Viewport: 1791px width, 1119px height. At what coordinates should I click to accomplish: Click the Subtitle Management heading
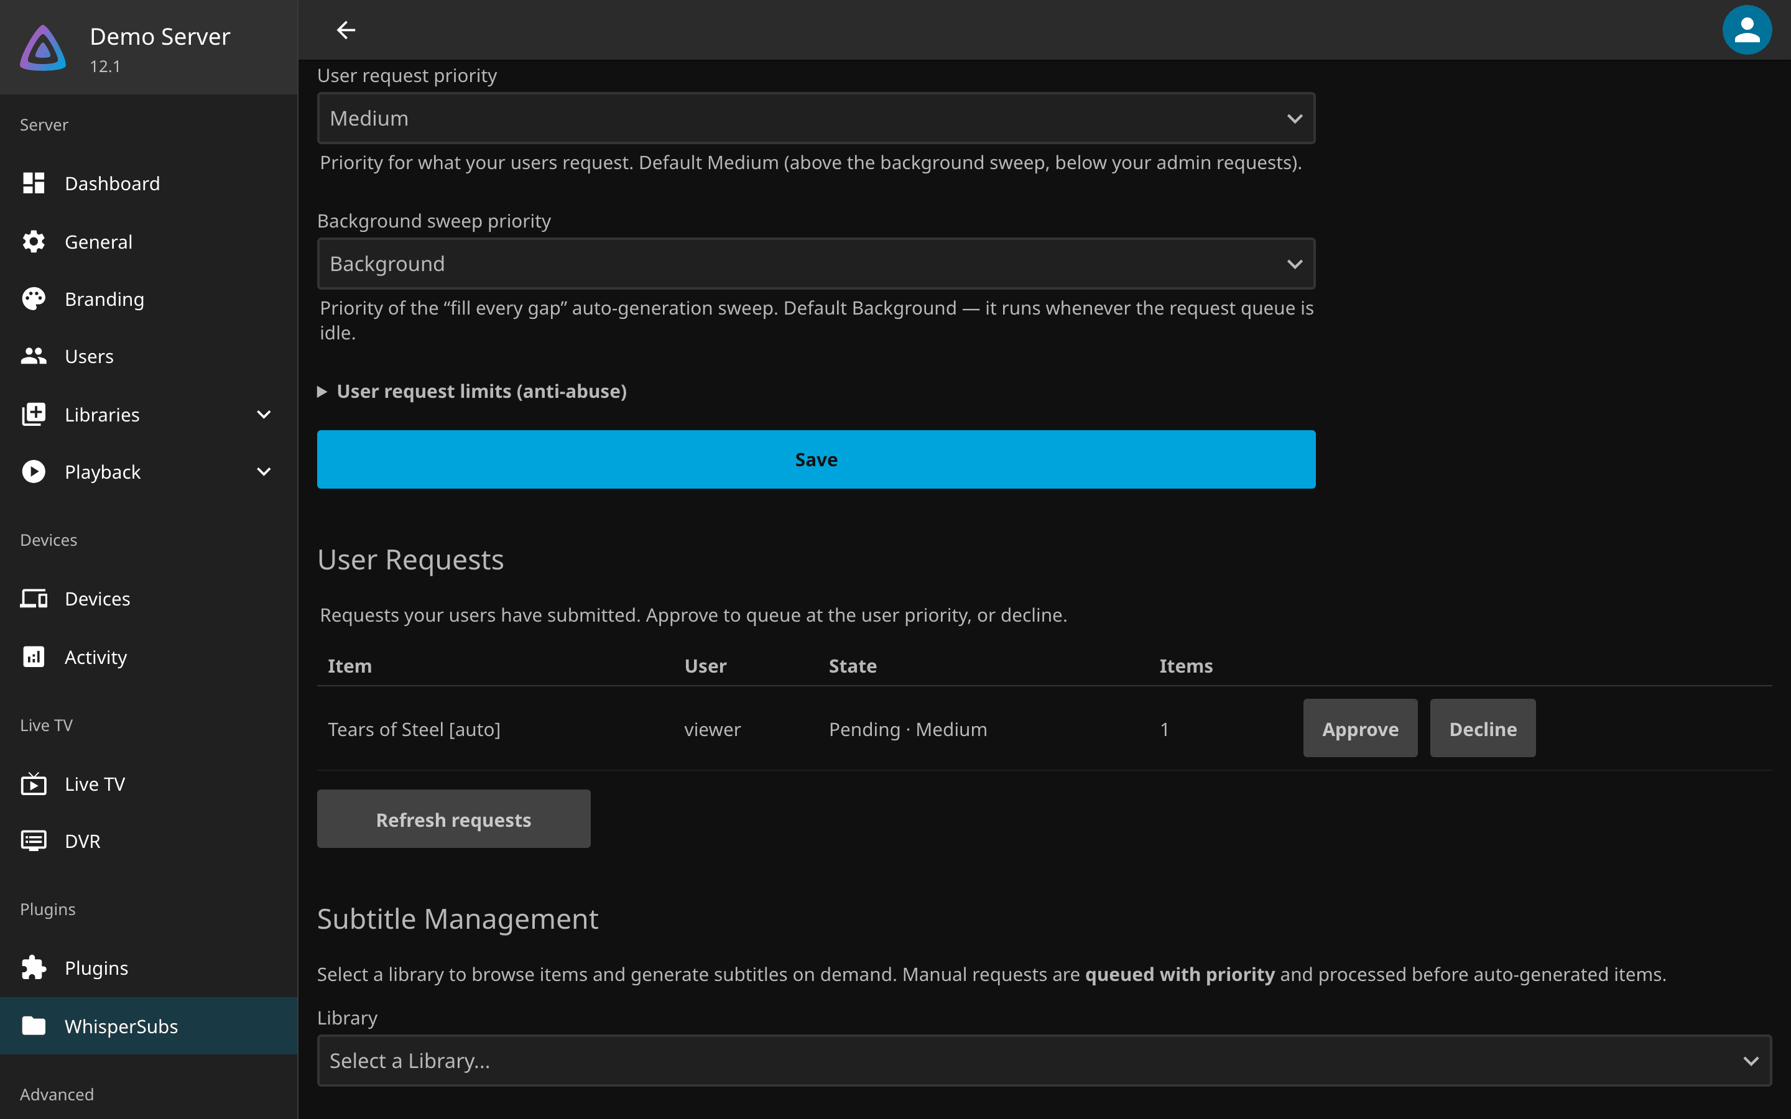pyautogui.click(x=457, y=918)
